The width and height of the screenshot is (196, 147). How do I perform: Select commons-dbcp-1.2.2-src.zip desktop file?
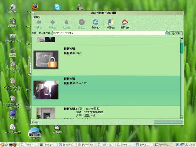pyautogui.click(x=13, y=99)
